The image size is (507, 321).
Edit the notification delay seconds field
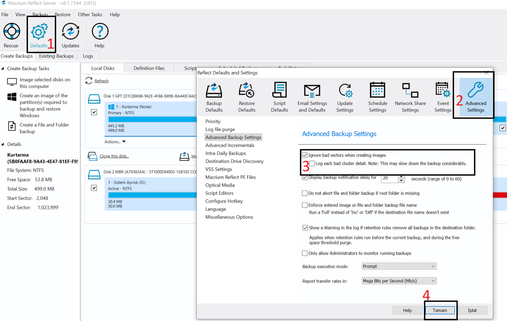tap(389, 178)
